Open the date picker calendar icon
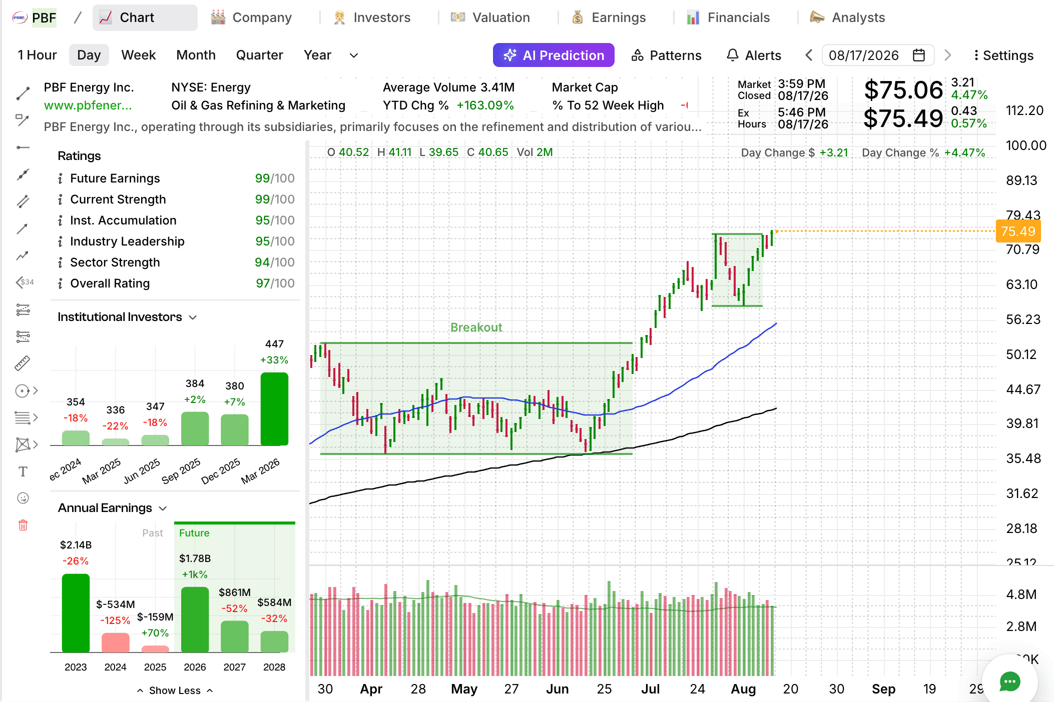The height and width of the screenshot is (702, 1054). tap(919, 55)
